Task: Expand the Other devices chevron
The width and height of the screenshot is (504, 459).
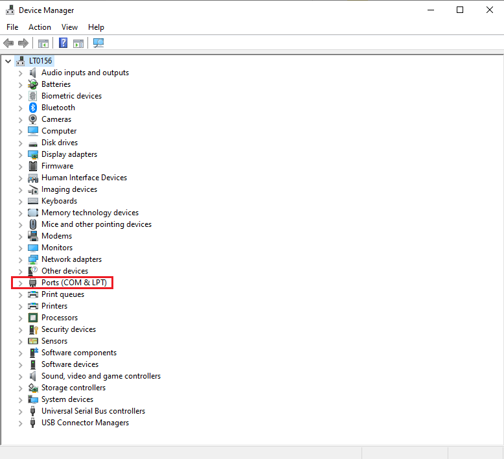Action: [20, 272]
